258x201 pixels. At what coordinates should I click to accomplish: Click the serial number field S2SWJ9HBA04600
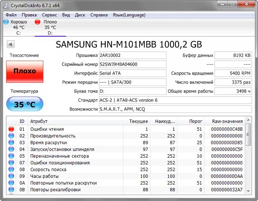click(132, 64)
